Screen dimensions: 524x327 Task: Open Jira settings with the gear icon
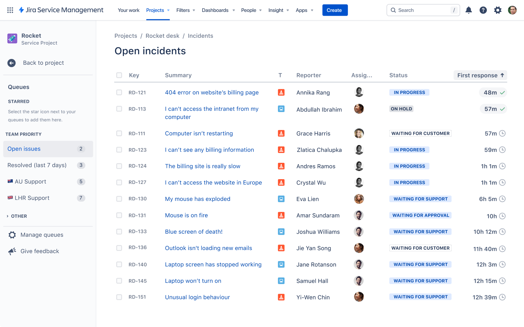[x=498, y=10]
